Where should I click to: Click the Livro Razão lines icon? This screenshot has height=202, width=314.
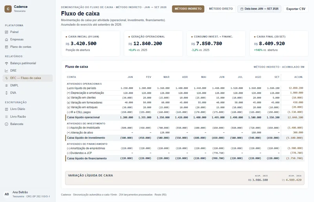click(x=7, y=117)
